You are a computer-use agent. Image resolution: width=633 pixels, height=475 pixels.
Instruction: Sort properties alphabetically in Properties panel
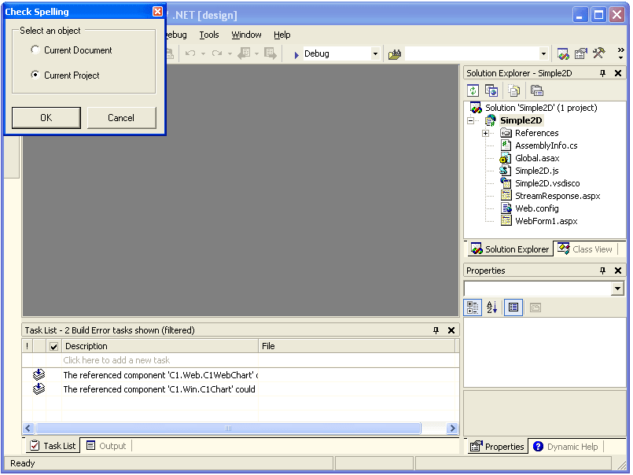click(x=490, y=307)
